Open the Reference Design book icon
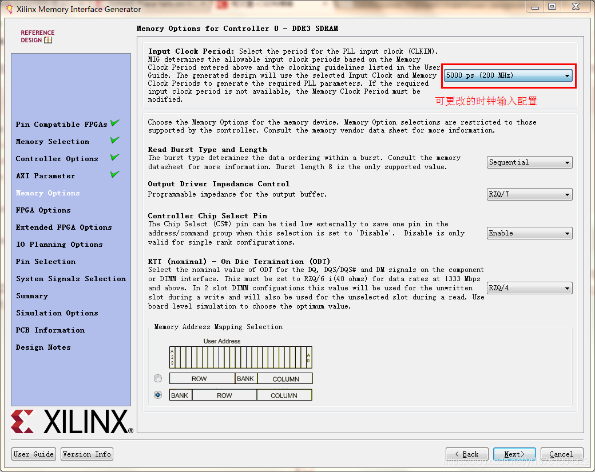This screenshot has height=472, width=595. (48, 40)
